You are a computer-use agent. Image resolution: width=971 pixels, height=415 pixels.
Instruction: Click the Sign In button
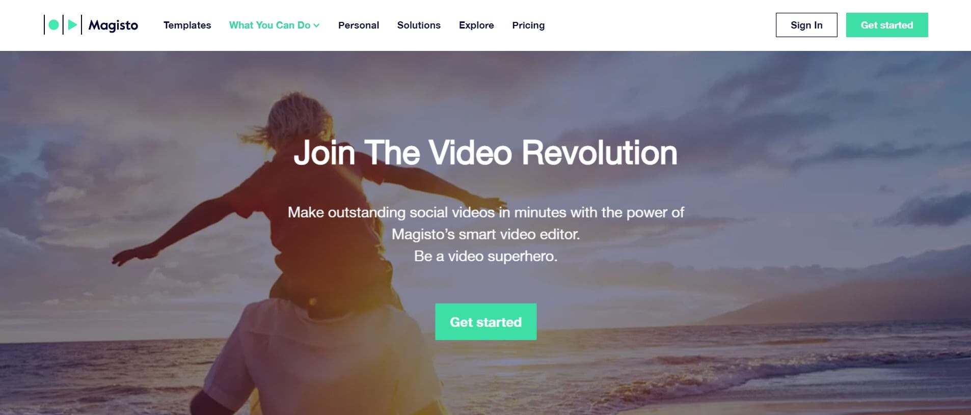click(806, 25)
